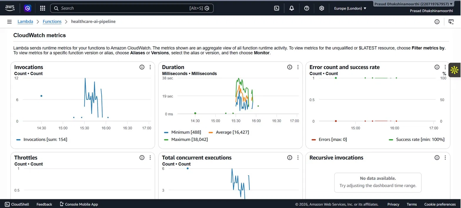Viewport: 461px width, 208px height.
Task: Click the 'No data available.' message
Action: point(378,178)
